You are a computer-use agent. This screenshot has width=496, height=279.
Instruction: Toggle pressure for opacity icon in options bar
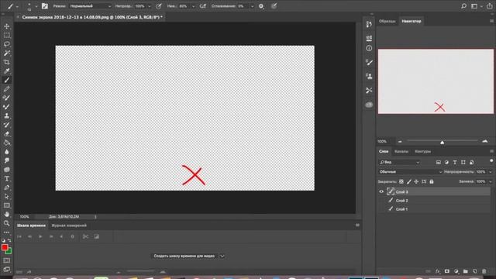(x=159, y=6)
